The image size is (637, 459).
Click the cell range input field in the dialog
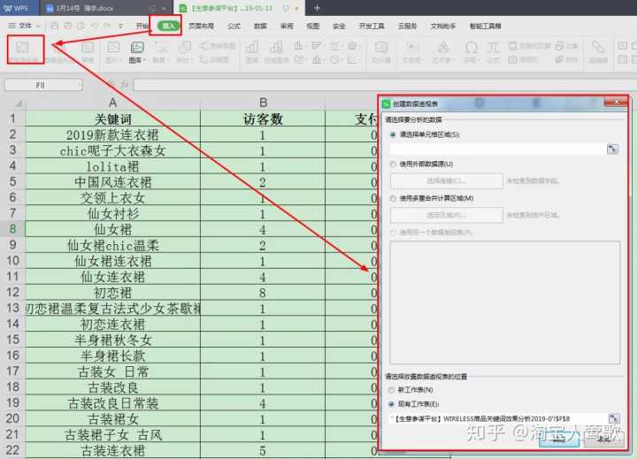click(495, 149)
